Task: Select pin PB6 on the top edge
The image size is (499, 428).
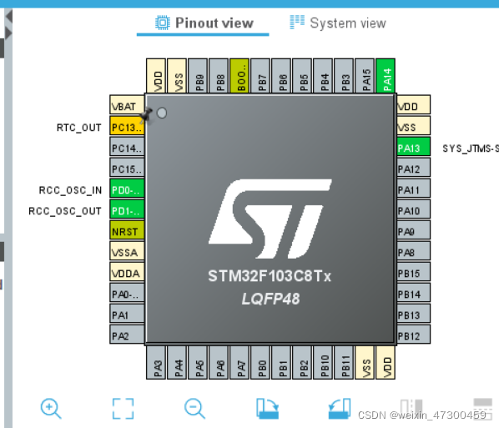Action: (281, 76)
